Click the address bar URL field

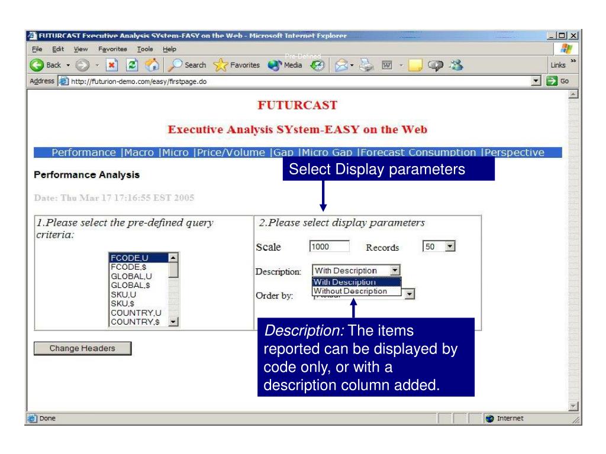299,81
